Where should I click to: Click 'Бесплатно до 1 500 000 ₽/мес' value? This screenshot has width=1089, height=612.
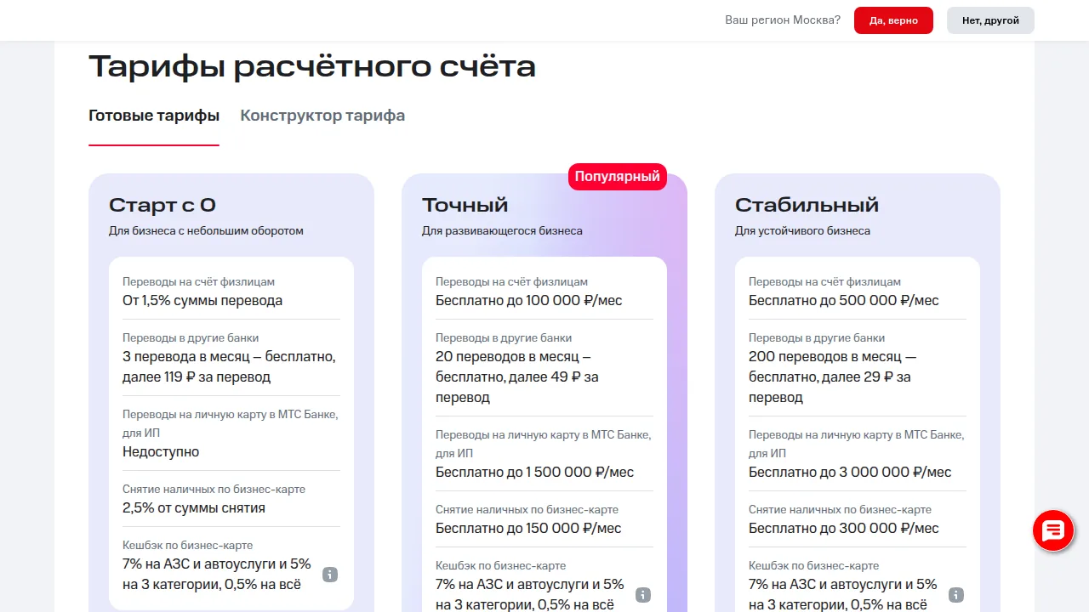[x=535, y=472]
